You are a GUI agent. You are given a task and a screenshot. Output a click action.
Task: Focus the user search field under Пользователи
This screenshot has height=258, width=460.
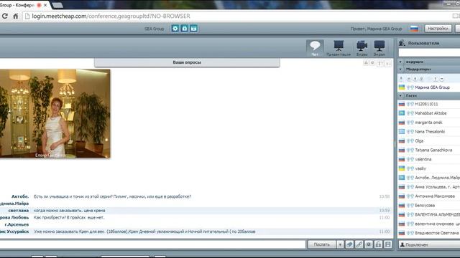tap(429, 52)
